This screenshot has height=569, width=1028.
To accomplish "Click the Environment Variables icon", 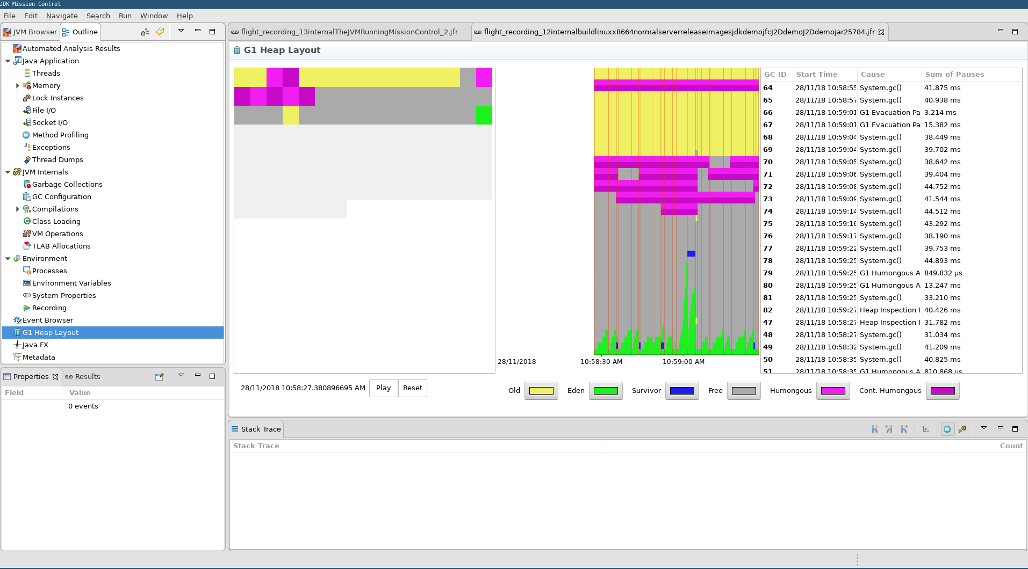I will (x=27, y=283).
